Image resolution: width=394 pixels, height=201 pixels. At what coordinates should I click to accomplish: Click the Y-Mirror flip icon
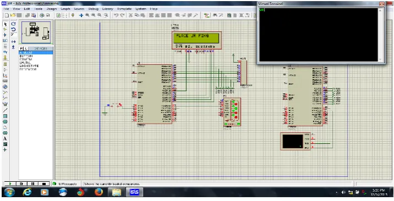(x=14, y=47)
